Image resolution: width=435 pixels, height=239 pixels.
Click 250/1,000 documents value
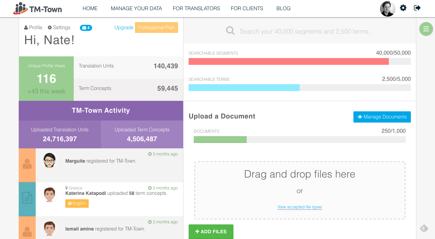394,131
